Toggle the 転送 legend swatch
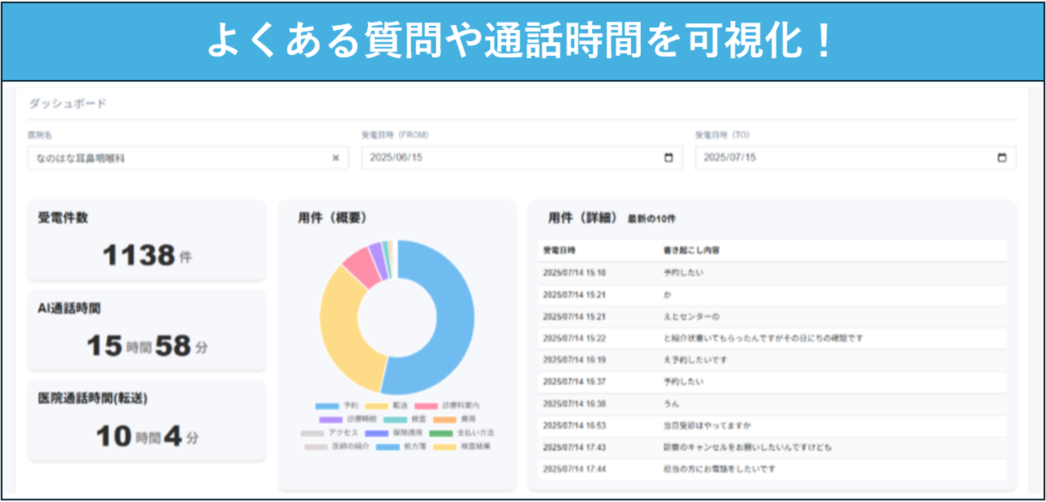 pos(377,406)
